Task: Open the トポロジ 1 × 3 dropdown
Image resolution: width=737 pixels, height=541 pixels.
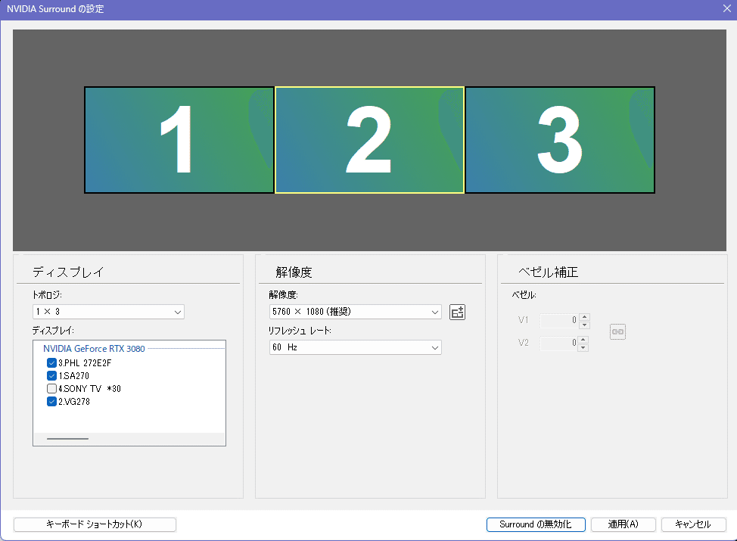Action: pyautogui.click(x=108, y=312)
